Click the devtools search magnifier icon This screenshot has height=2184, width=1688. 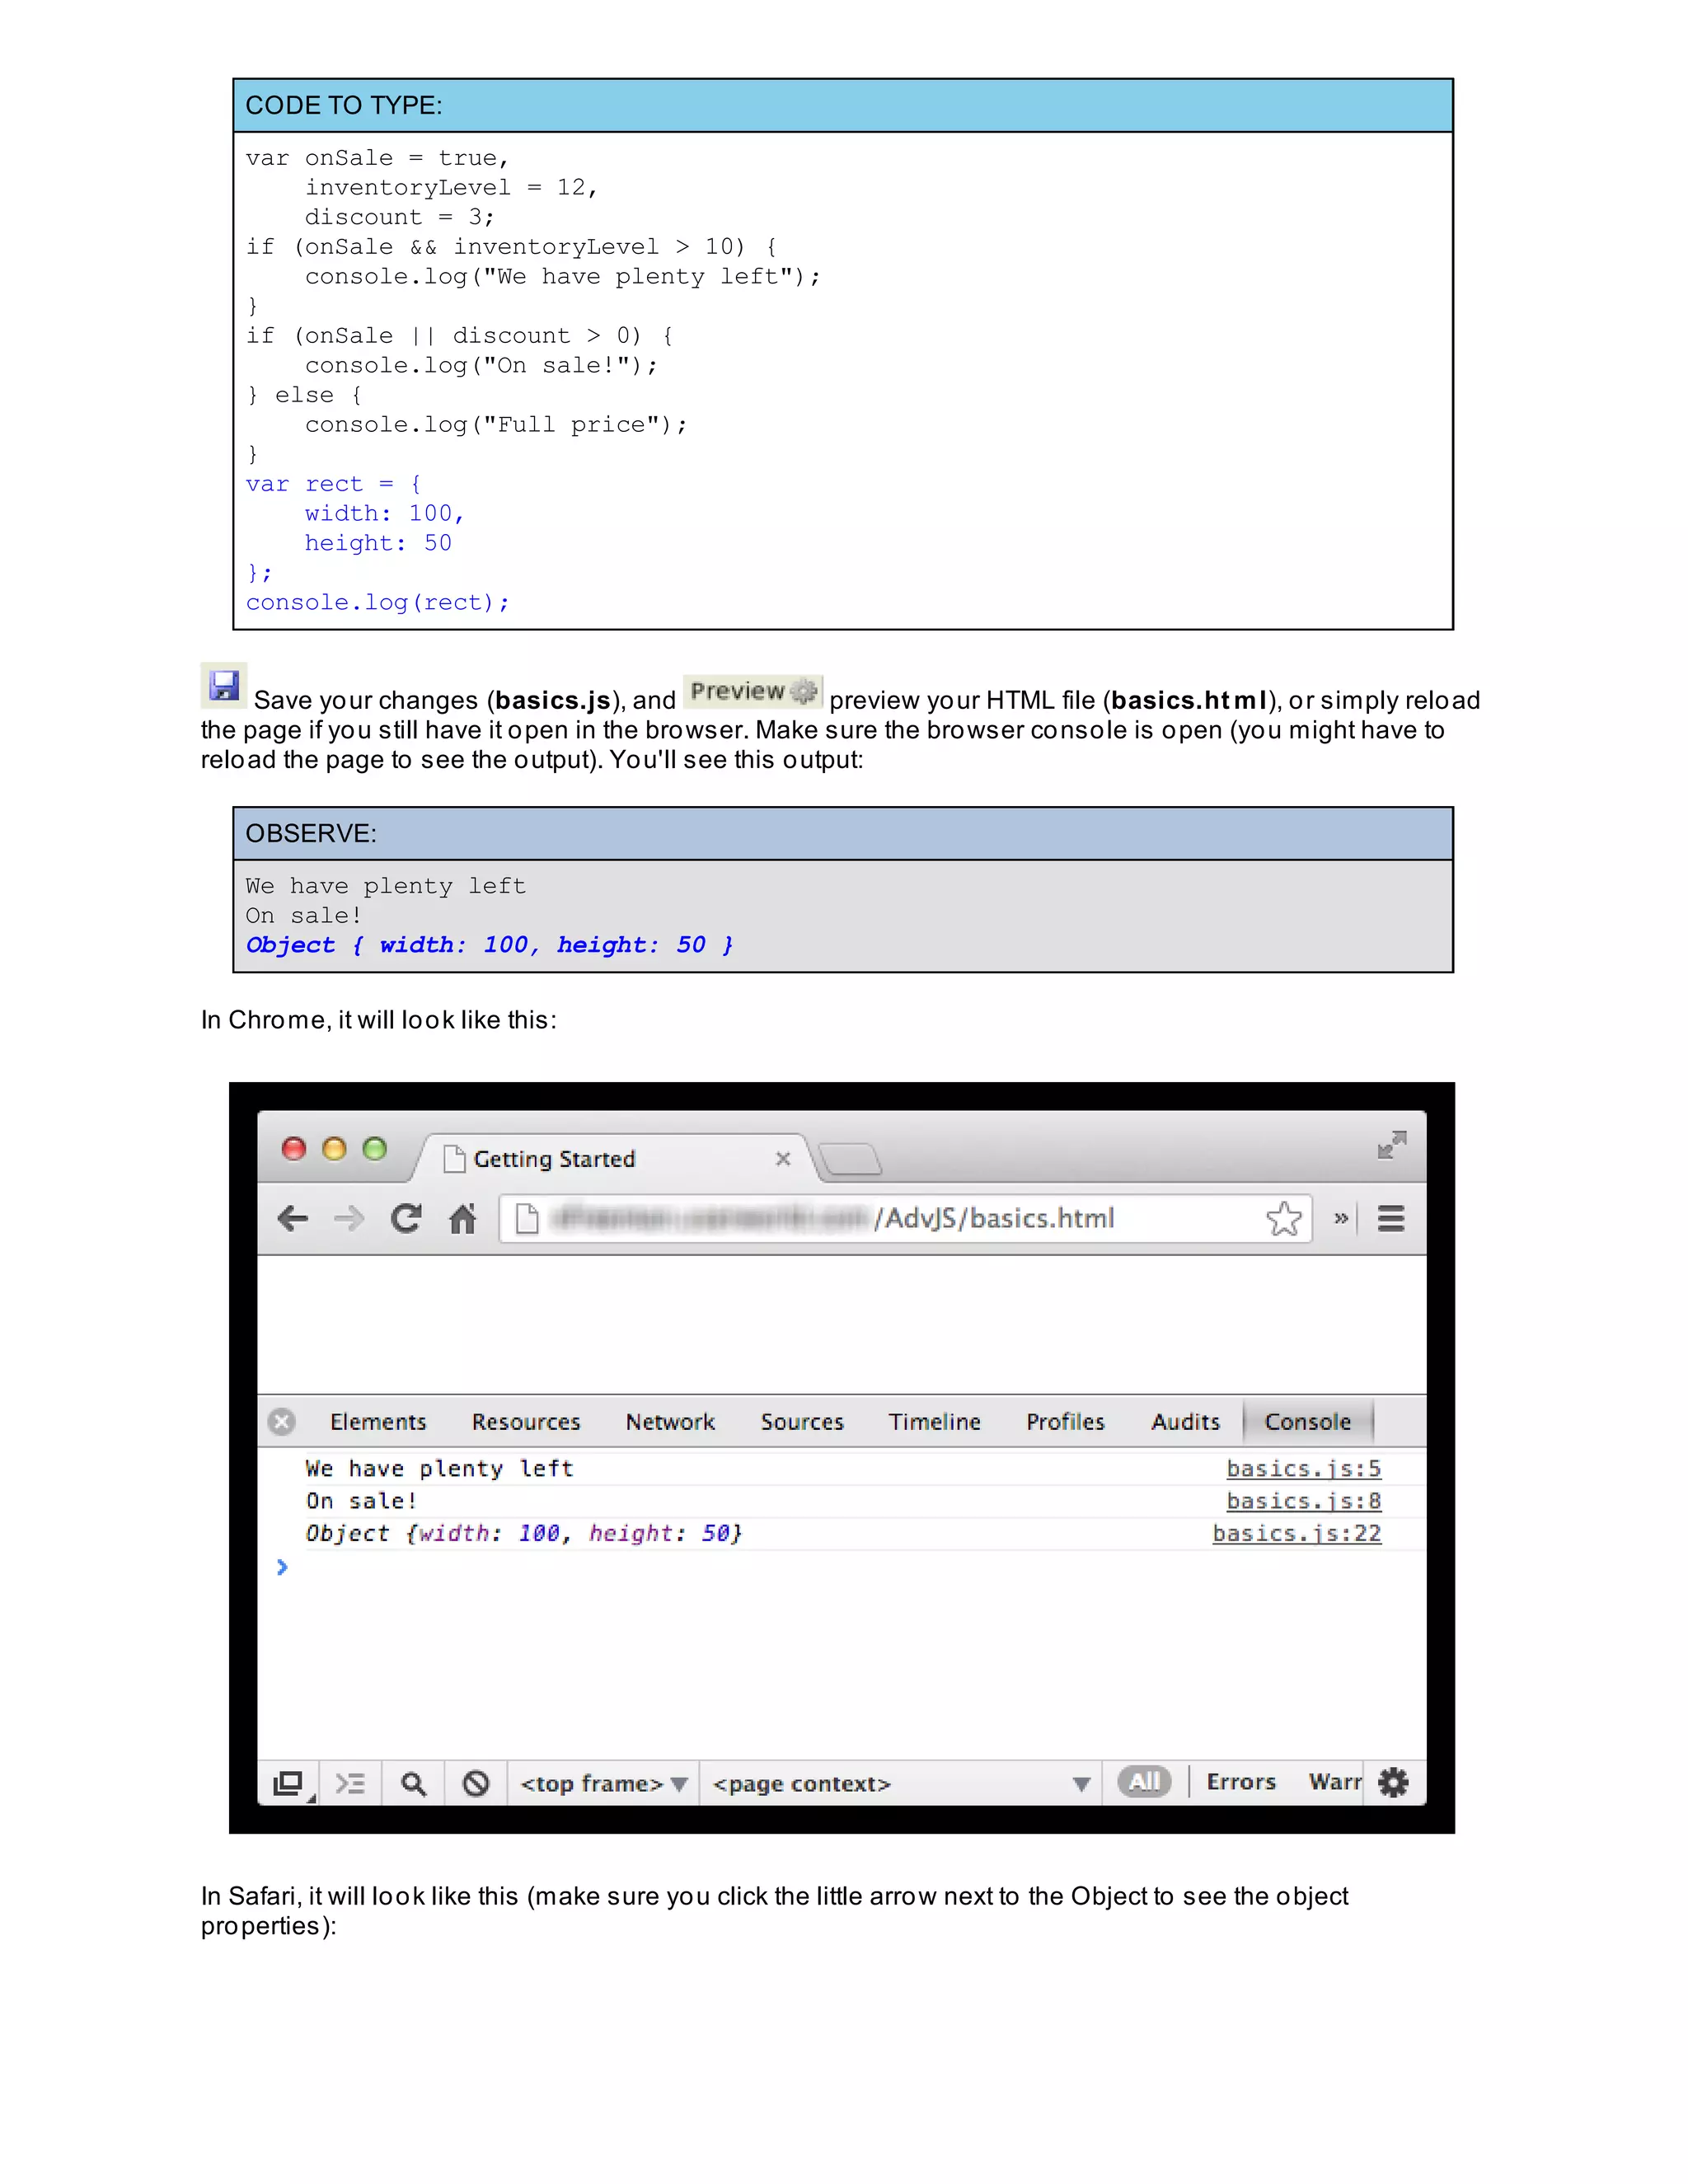(413, 1783)
